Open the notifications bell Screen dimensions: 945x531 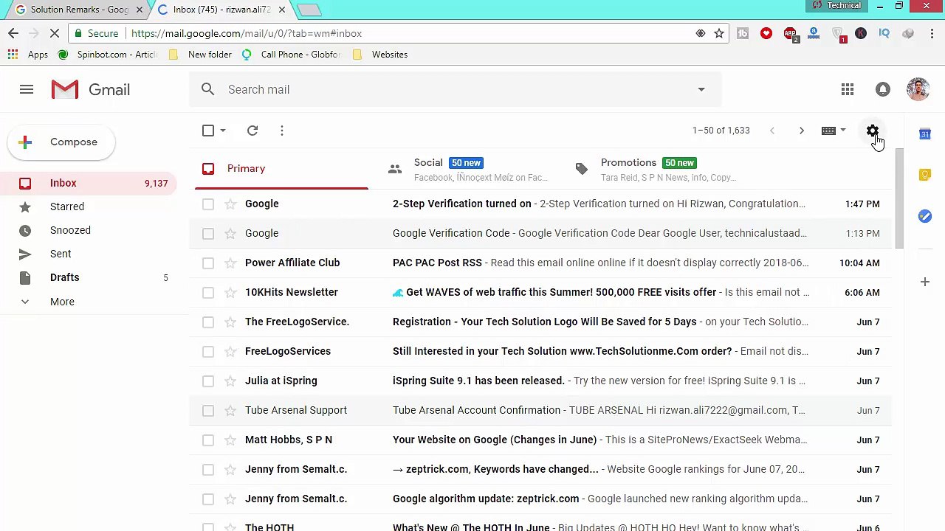click(x=883, y=89)
